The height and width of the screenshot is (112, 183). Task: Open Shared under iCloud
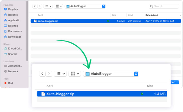10,54
